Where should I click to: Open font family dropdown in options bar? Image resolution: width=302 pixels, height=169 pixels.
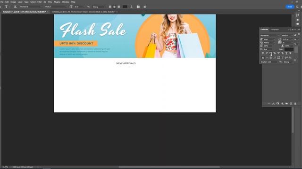31,7
